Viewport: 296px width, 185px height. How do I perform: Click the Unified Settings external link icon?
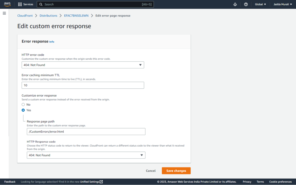tap(101, 182)
